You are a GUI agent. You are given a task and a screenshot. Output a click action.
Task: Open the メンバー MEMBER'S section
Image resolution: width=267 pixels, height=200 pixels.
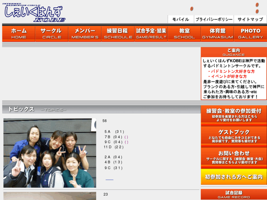point(85,34)
